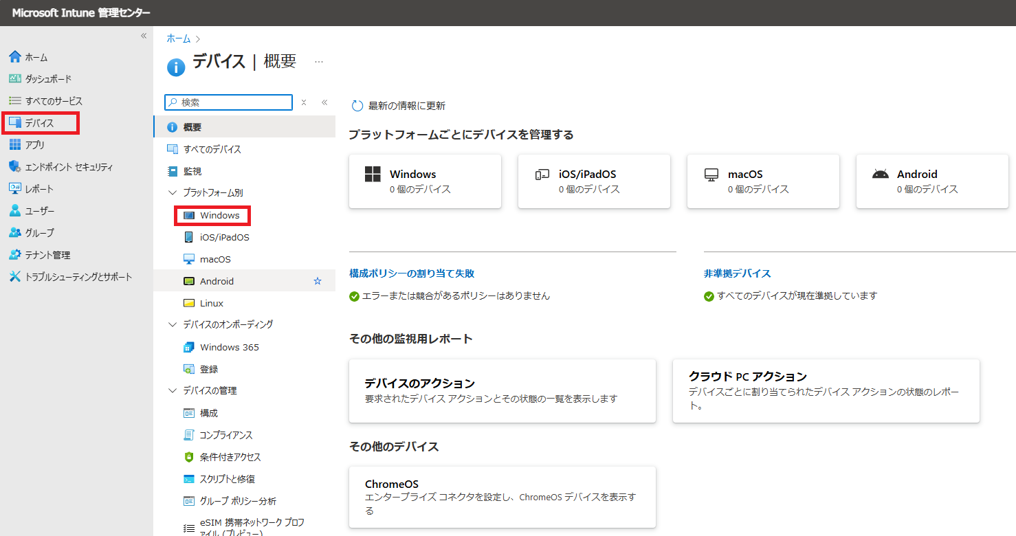Click the エンドポイント セキュリティ shield icon

click(x=15, y=167)
